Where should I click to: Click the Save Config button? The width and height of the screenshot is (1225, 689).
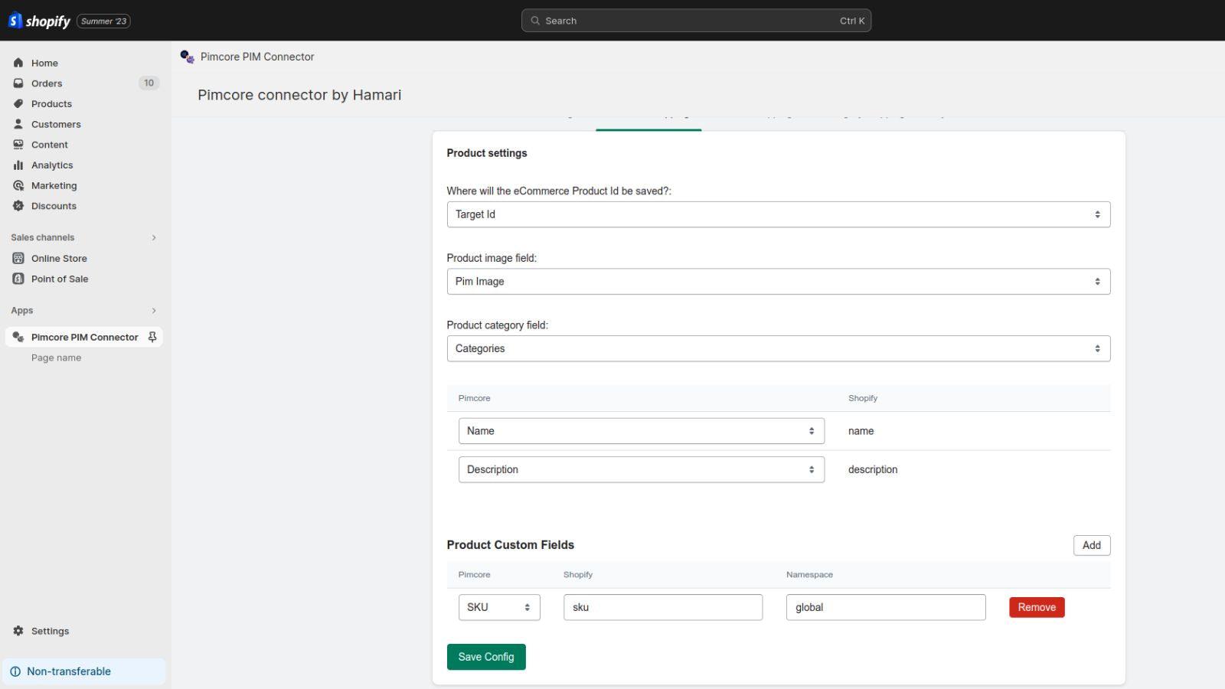click(x=485, y=656)
